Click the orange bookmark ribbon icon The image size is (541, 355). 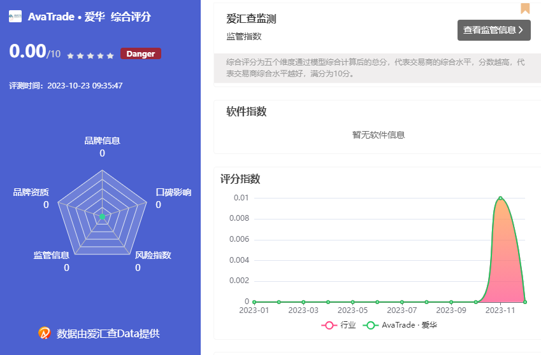(x=525, y=8)
